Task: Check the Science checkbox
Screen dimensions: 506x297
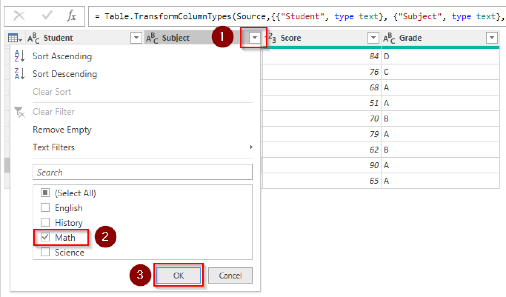Action: pos(45,252)
